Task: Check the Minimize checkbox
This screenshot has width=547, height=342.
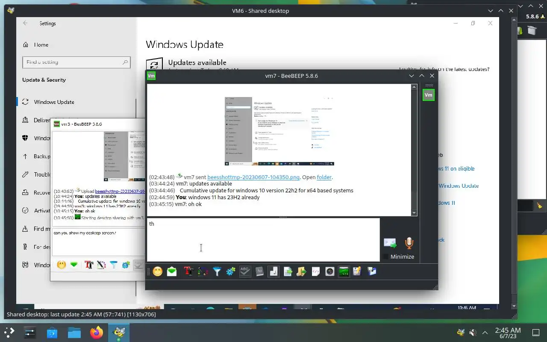Action: 386,256
